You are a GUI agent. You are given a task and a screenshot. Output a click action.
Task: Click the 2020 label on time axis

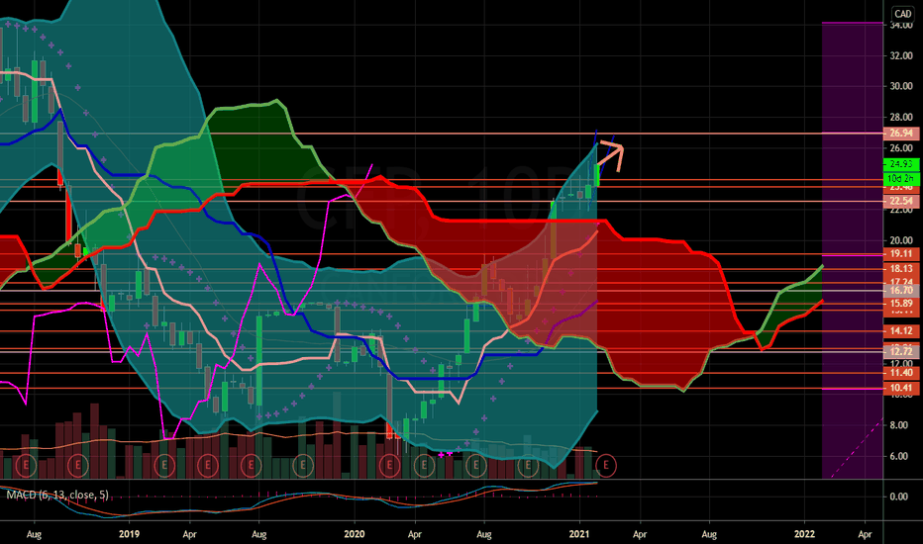[354, 534]
